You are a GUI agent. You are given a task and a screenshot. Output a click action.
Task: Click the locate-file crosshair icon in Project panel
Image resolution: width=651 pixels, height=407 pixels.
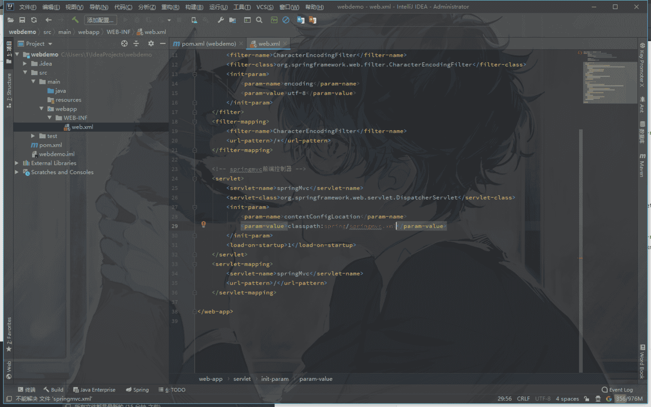tap(125, 44)
